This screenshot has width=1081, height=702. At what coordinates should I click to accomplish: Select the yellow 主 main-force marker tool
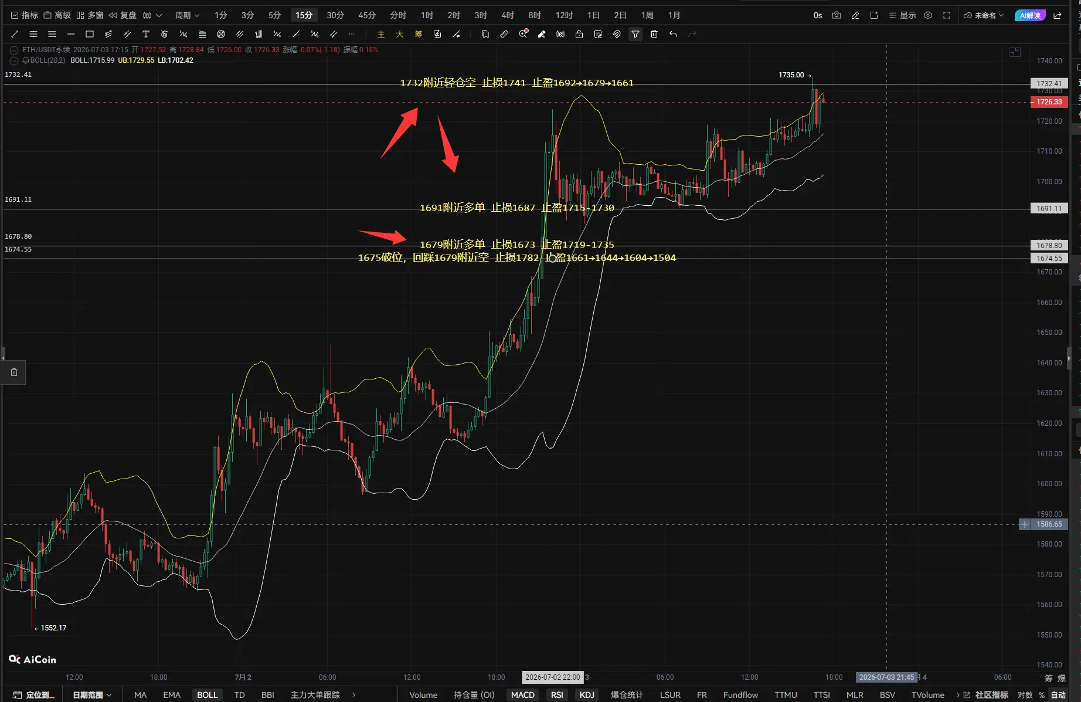381,34
